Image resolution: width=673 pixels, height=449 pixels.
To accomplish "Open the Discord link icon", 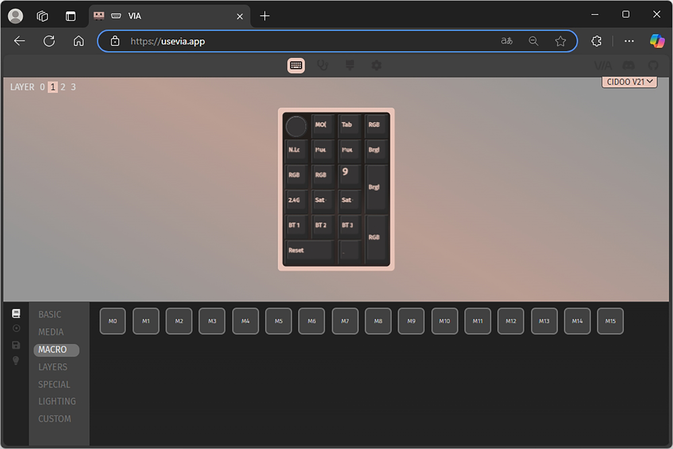I will 628,65.
